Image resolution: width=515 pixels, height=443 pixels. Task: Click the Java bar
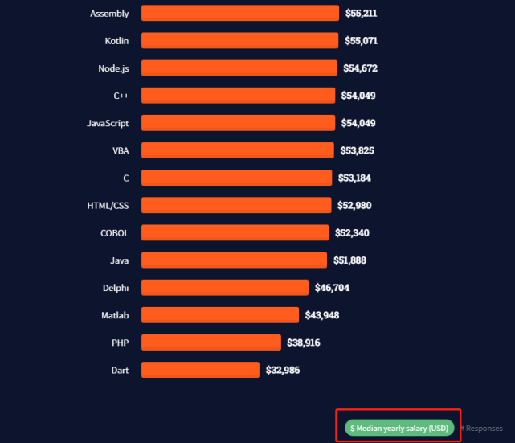point(234,260)
